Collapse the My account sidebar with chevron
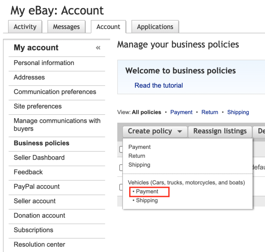Viewport: 265px width, 252px height. [x=98, y=48]
